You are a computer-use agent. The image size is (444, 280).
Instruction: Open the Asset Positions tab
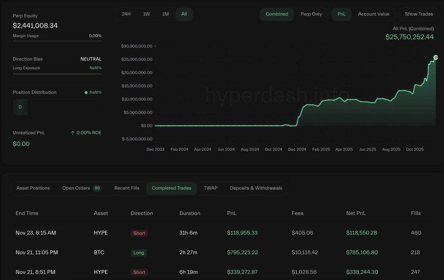point(33,188)
